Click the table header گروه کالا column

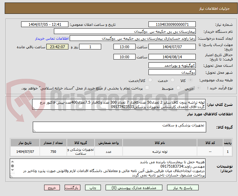tap(81, 143)
